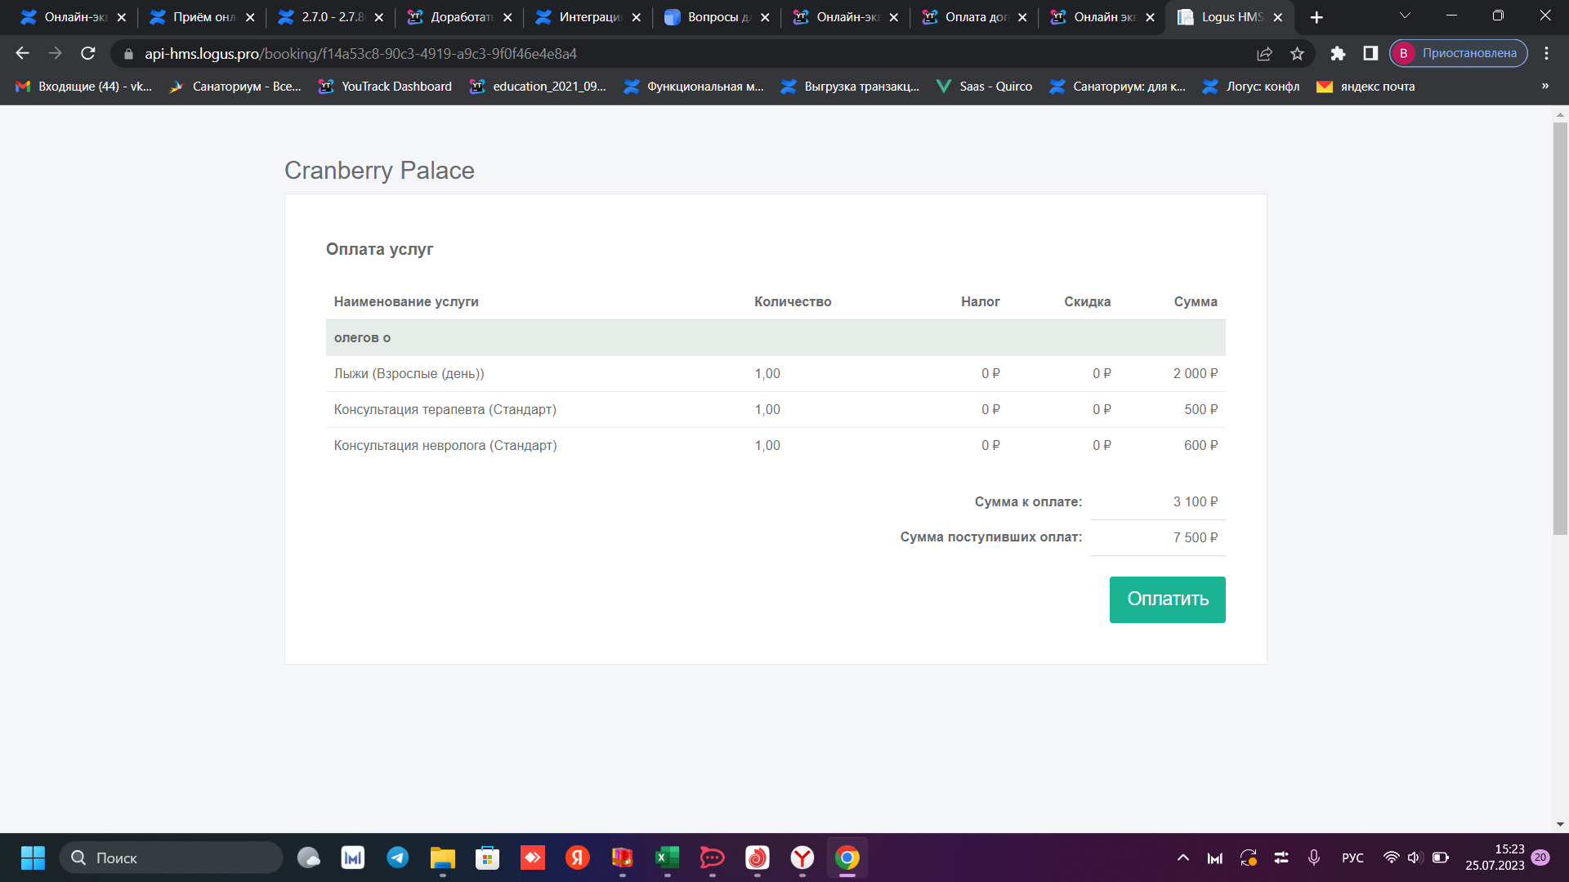Image resolution: width=1569 pixels, height=882 pixels.
Task: Open the browser extensions puzzle icon
Action: coord(1338,53)
